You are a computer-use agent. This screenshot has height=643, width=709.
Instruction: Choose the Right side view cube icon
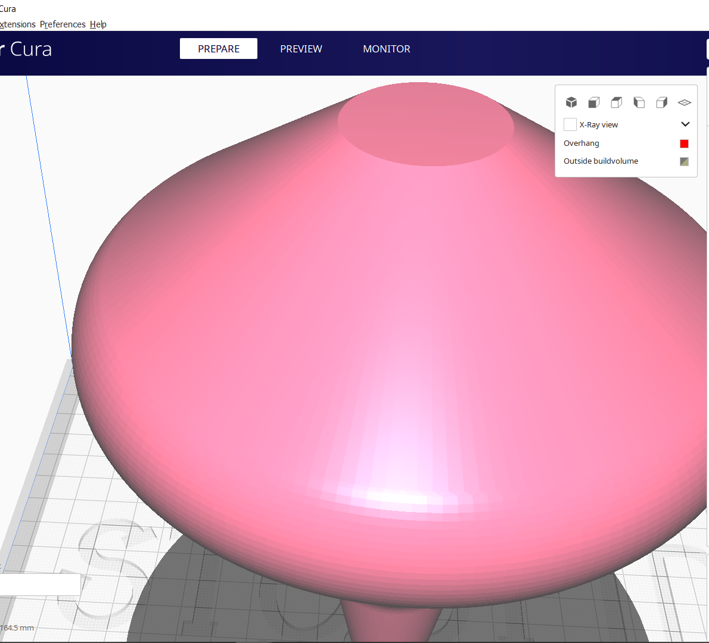[661, 102]
